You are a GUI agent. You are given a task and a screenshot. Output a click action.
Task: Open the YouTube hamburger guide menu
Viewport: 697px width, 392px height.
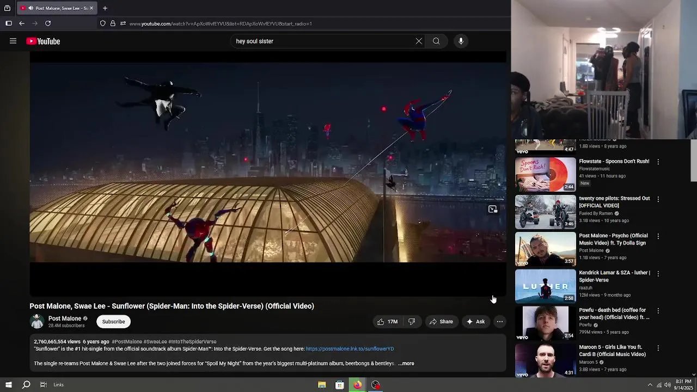pos(13,41)
